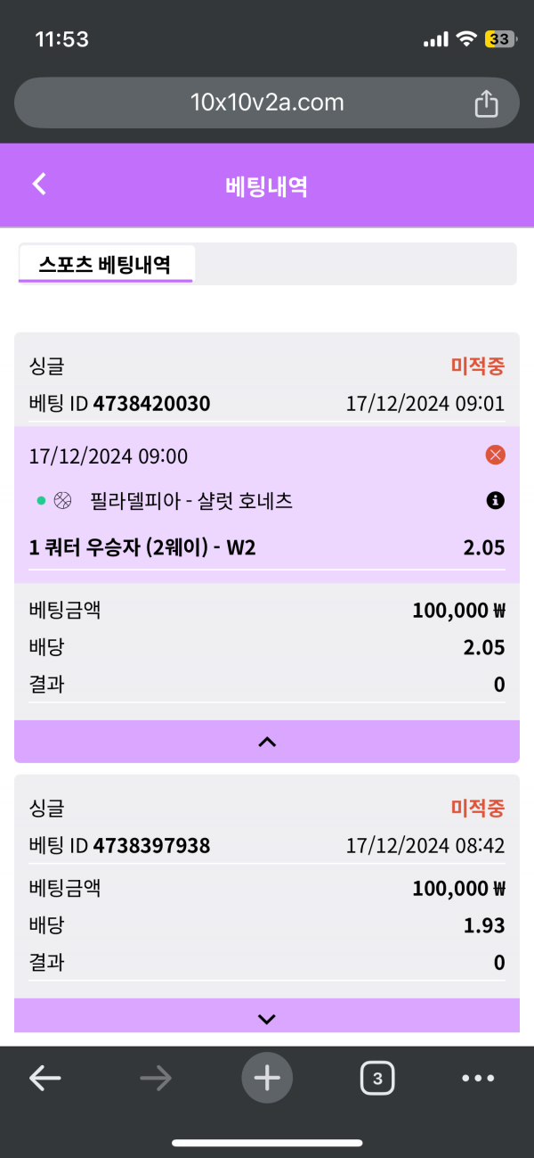534x1158 pixels.
Task: Select the 스포츠 베팅내역 tab
Action: coord(105,265)
